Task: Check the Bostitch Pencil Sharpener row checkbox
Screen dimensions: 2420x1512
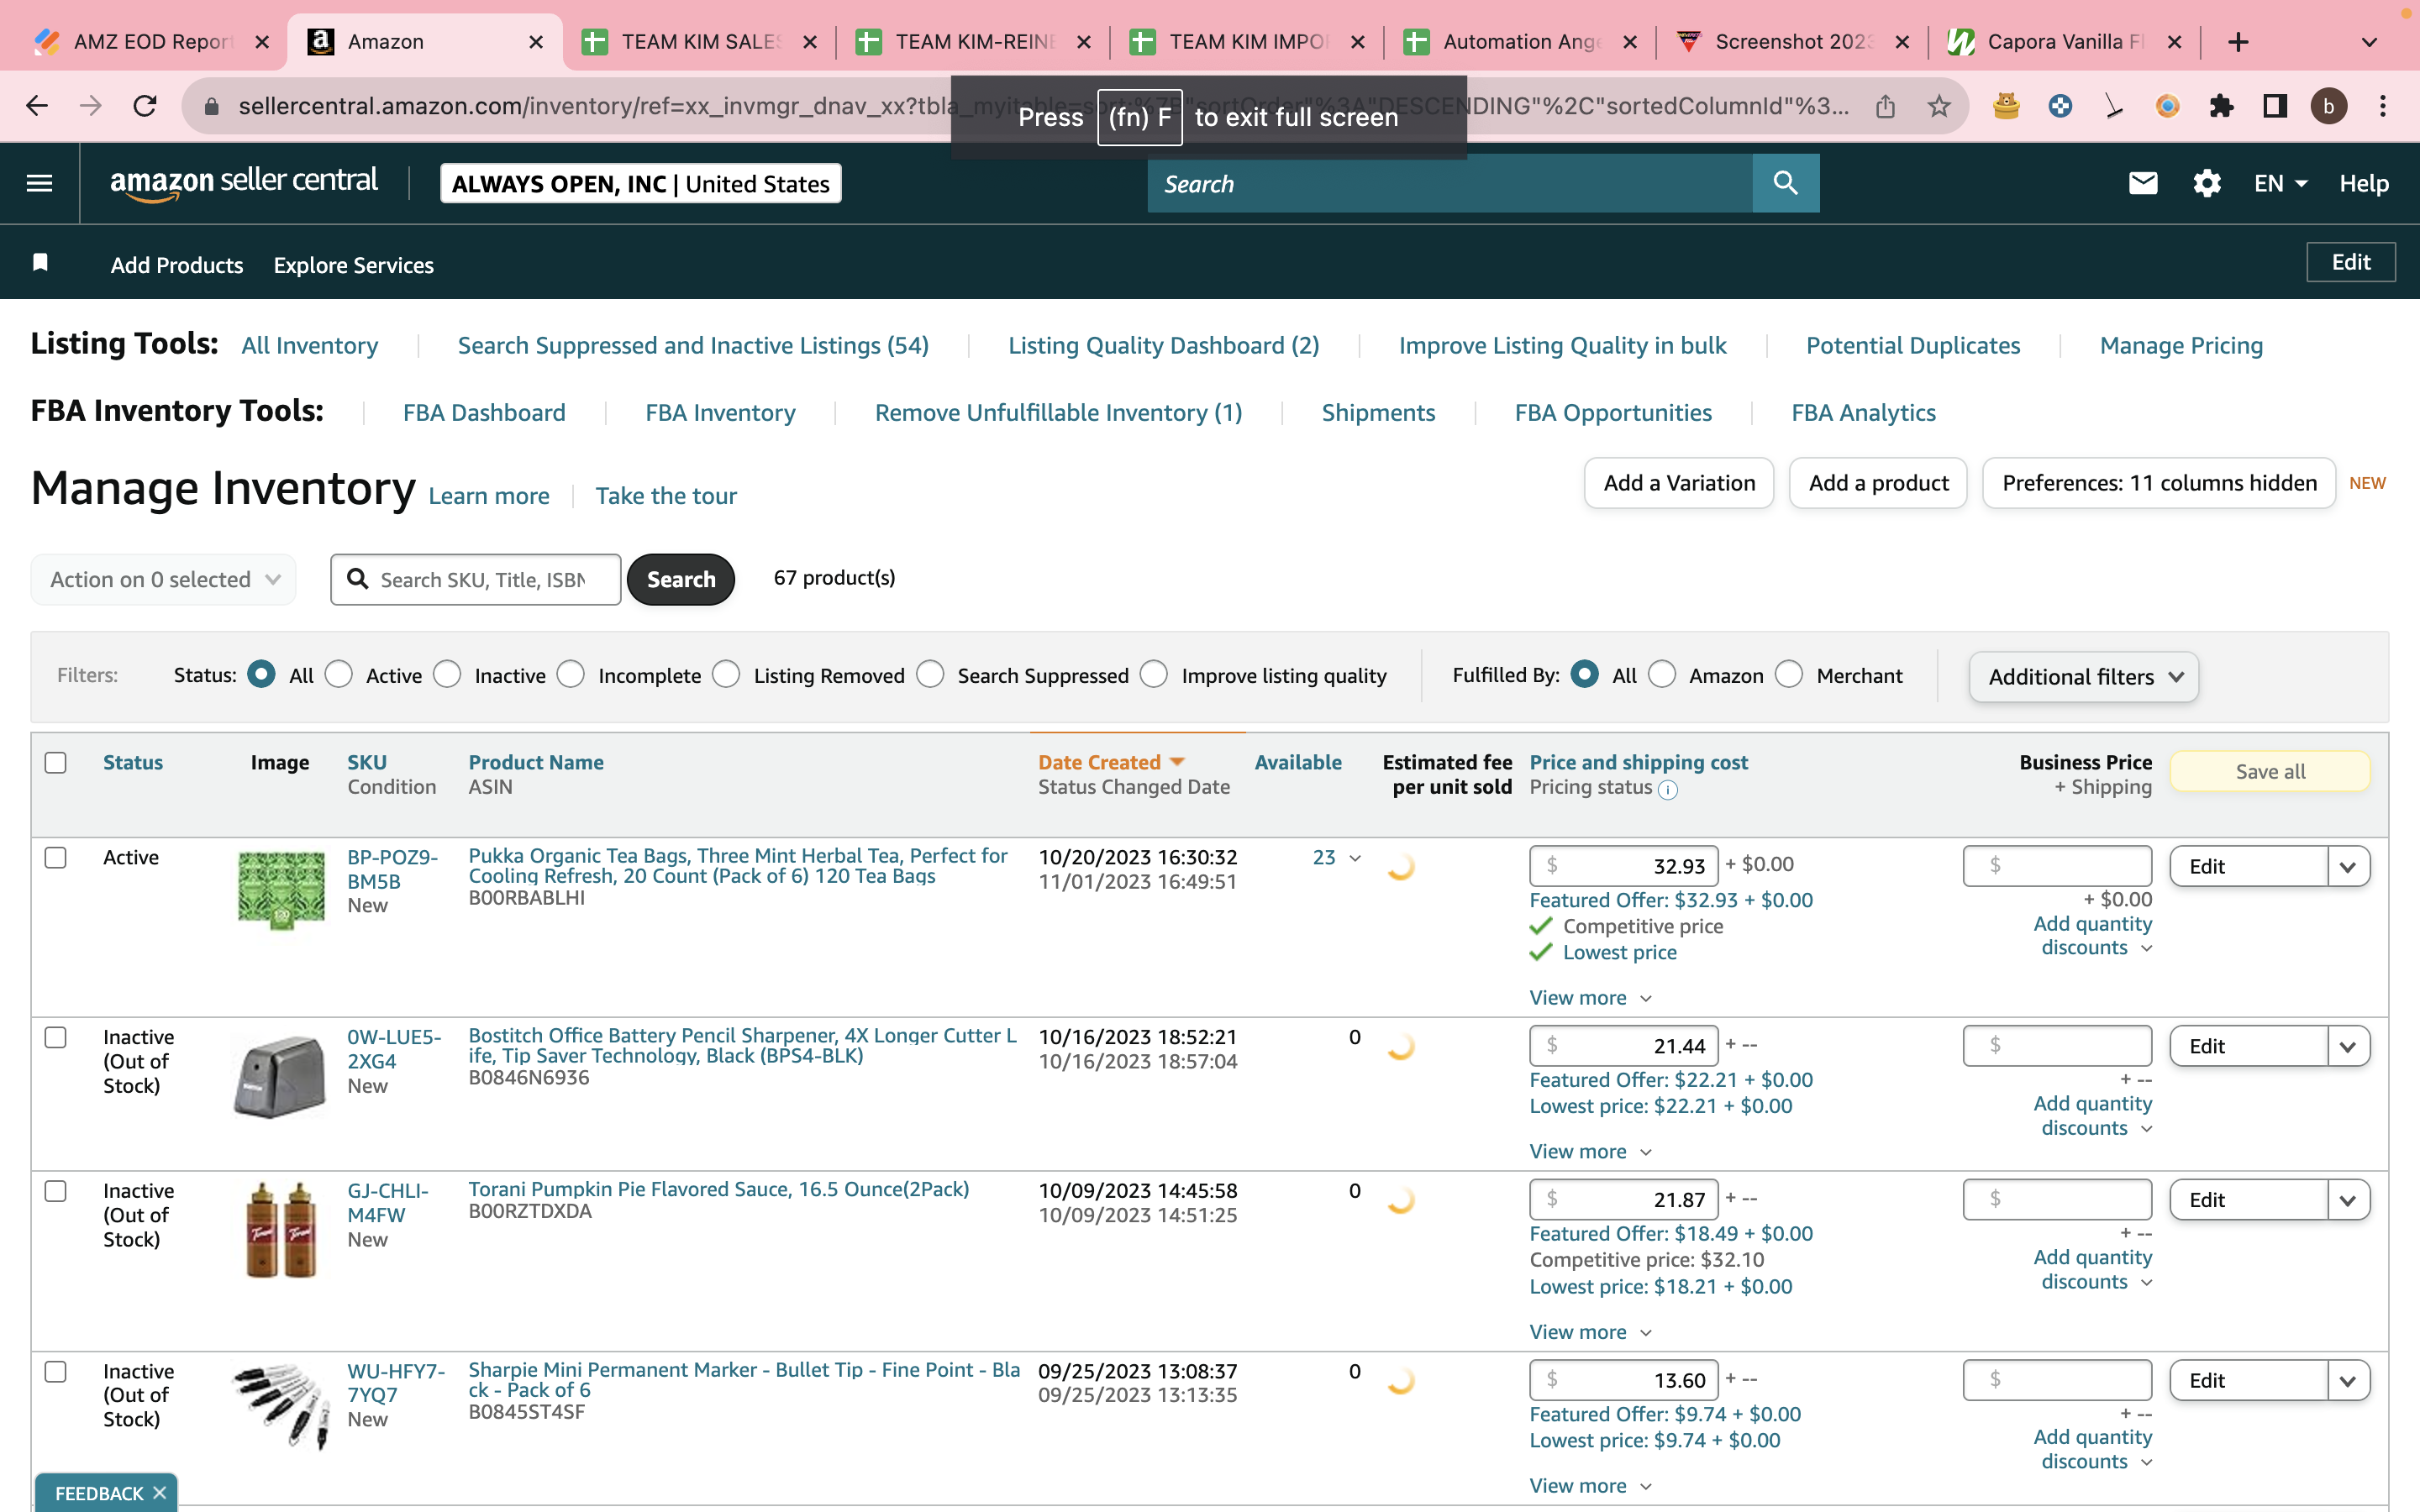Action: click(56, 1037)
